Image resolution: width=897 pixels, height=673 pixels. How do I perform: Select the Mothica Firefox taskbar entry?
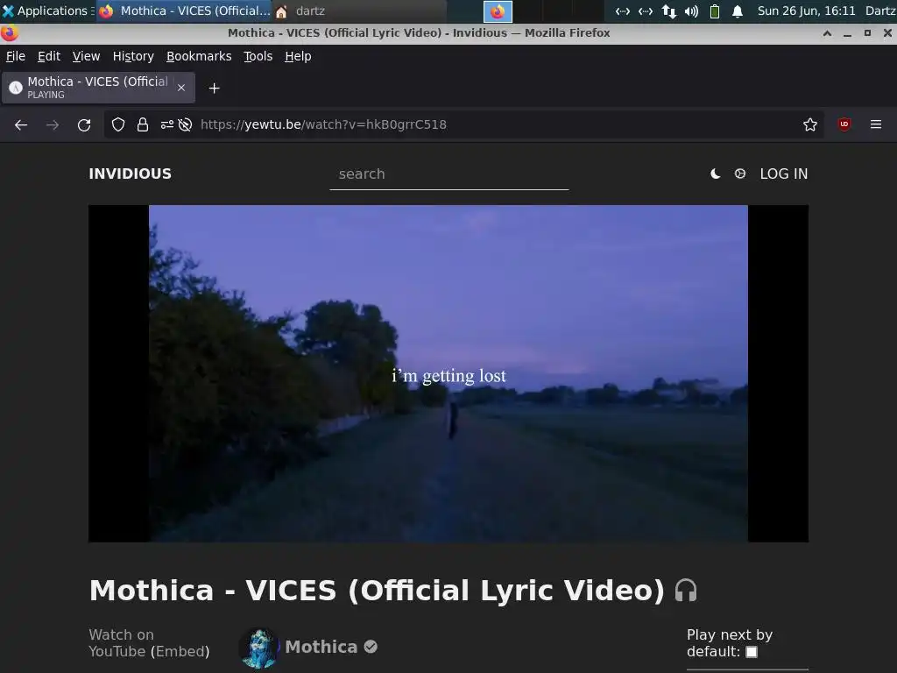(x=184, y=11)
